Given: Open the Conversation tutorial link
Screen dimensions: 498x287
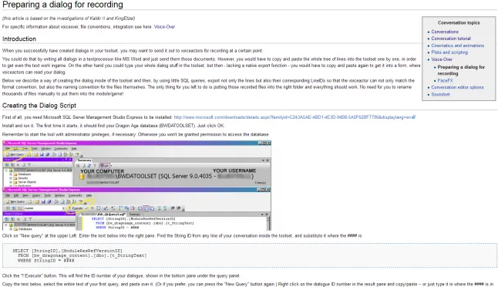Looking at the screenshot, I should (x=451, y=39).
